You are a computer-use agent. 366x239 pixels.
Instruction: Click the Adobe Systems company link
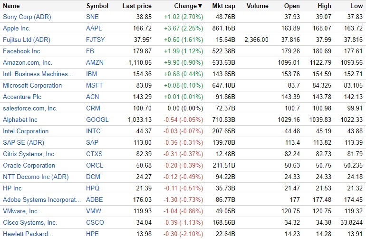pyautogui.click(x=37, y=199)
